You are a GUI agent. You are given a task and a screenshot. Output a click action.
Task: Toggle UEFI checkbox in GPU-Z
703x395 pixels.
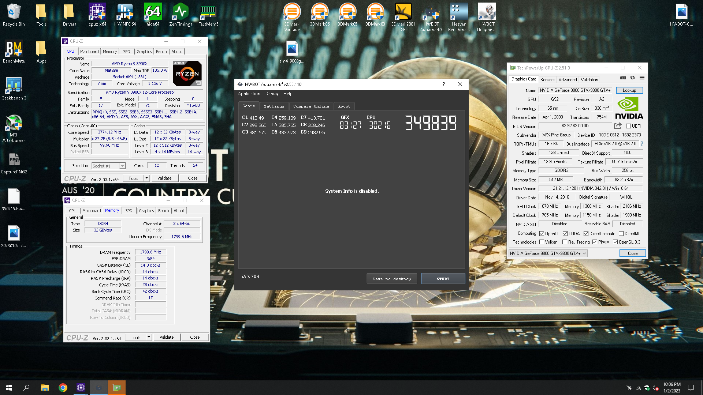click(x=628, y=126)
